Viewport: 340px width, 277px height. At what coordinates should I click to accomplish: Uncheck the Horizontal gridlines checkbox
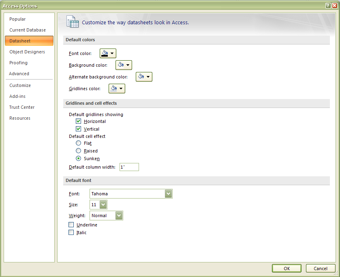pos(78,121)
